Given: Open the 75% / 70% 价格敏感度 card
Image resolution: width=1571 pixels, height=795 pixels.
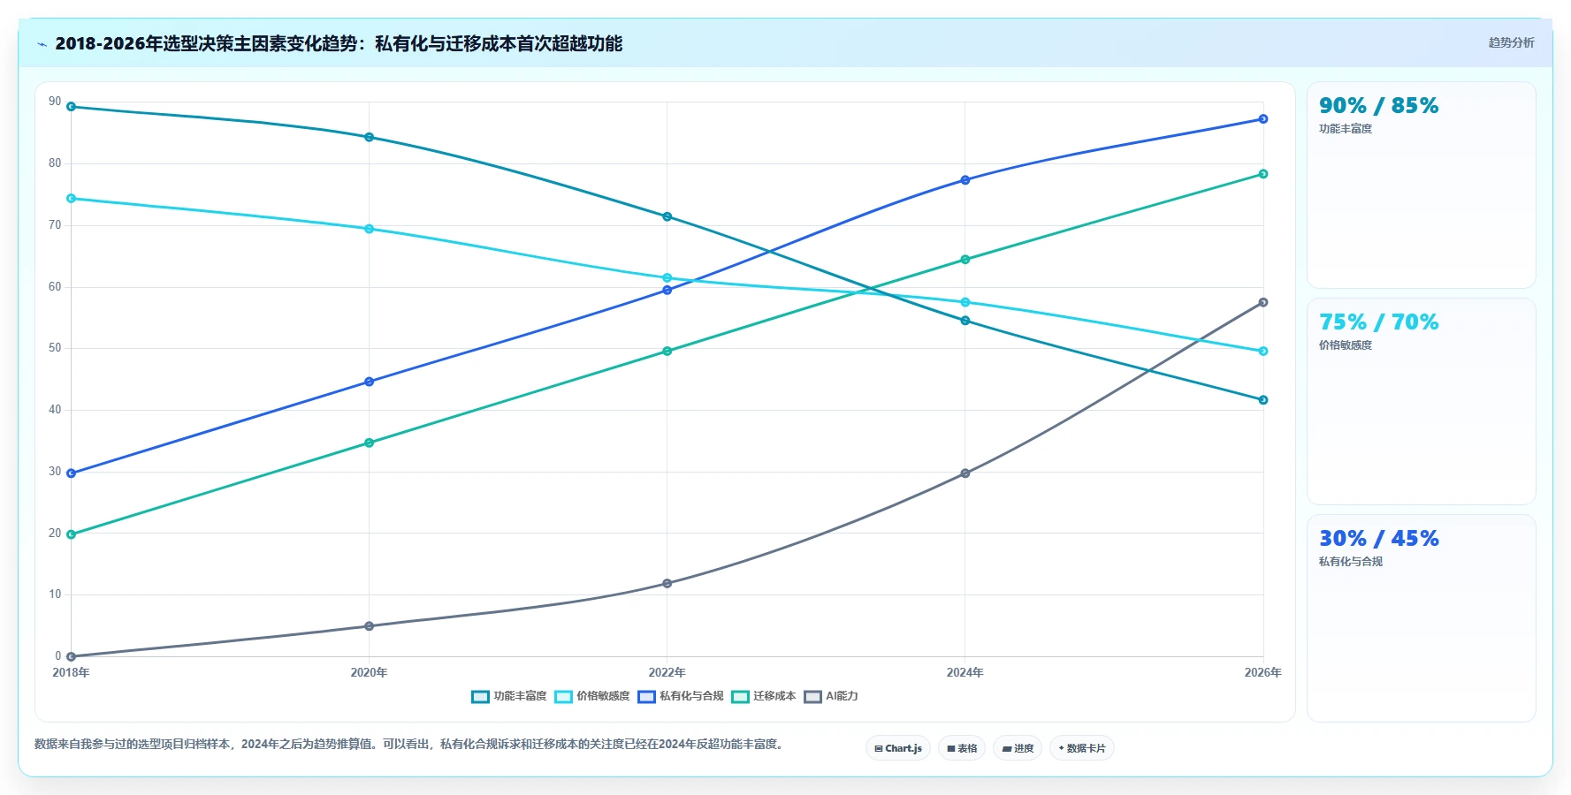Looking at the screenshot, I should point(1422,402).
